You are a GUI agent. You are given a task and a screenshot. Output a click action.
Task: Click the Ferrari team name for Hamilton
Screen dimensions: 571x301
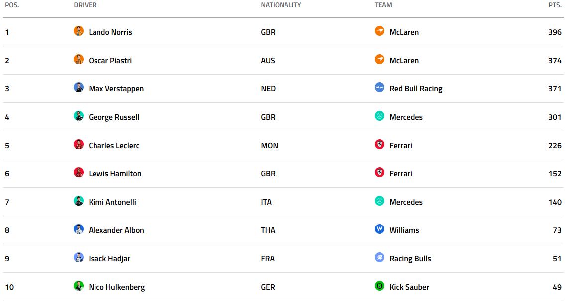(x=401, y=174)
